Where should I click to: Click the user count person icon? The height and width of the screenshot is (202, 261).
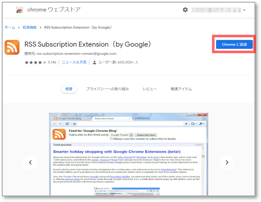94,63
